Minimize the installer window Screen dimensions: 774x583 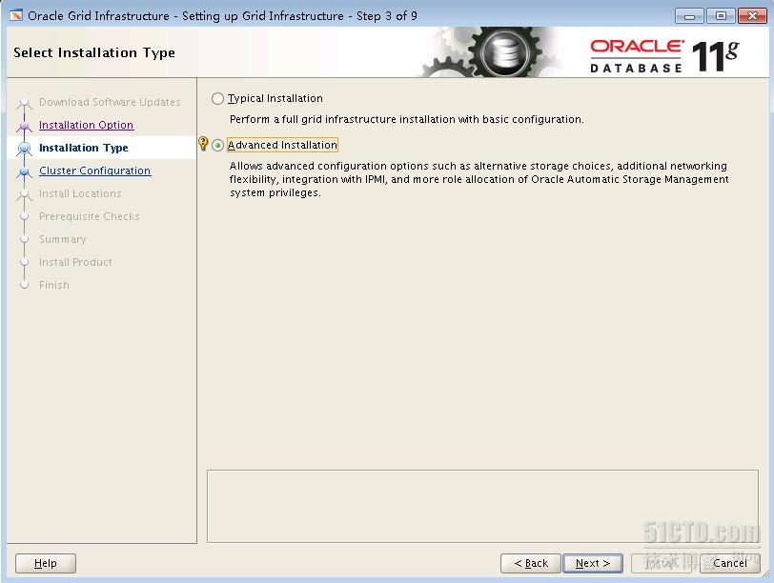[x=689, y=16]
